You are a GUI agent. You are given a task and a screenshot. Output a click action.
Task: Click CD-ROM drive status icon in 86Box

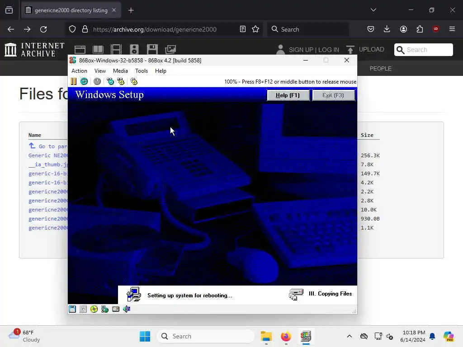point(94,309)
